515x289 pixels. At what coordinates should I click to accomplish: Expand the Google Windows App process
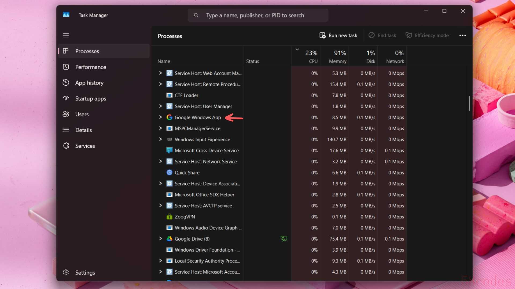point(160,117)
